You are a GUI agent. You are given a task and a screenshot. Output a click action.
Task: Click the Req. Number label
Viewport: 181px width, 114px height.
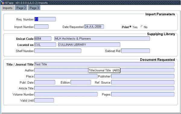pos(25,19)
